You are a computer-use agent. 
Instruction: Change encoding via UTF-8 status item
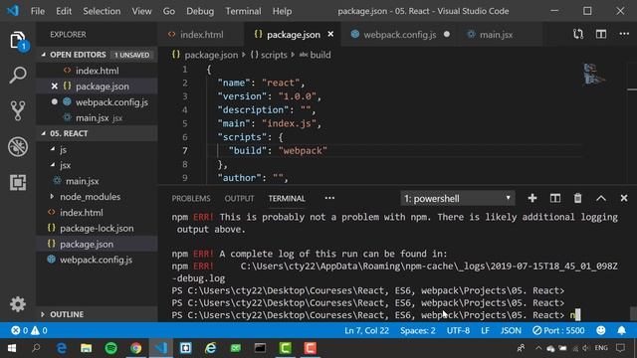point(458,330)
